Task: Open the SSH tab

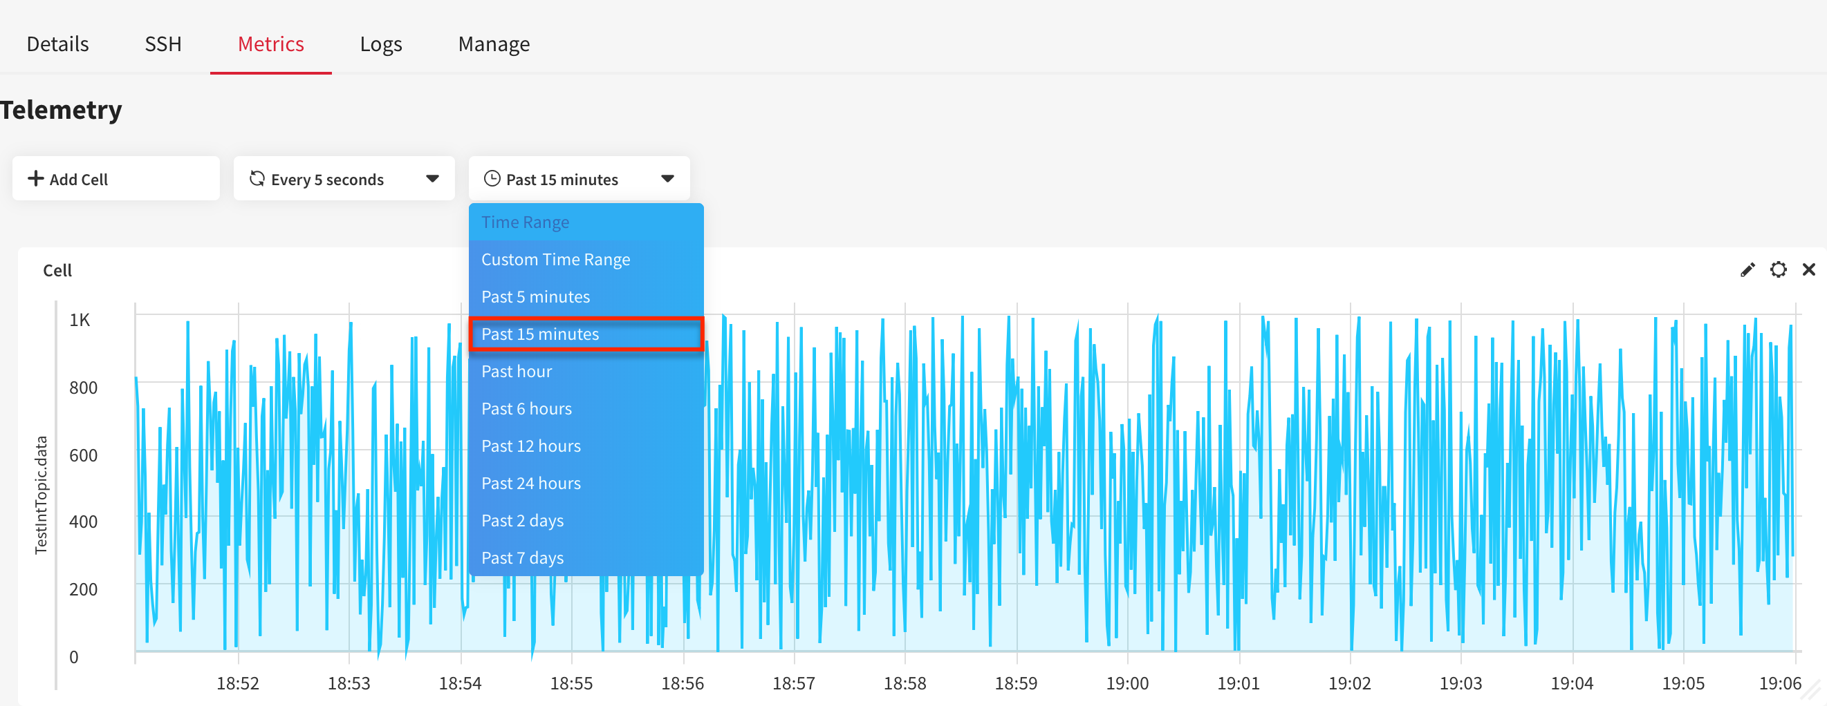Action: pyautogui.click(x=163, y=44)
